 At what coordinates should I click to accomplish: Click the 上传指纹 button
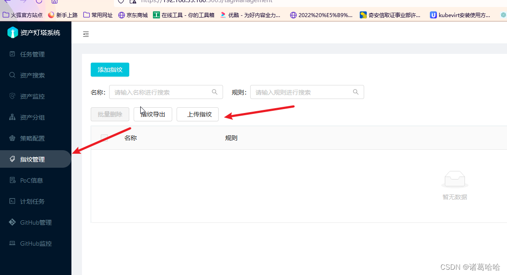click(x=198, y=114)
